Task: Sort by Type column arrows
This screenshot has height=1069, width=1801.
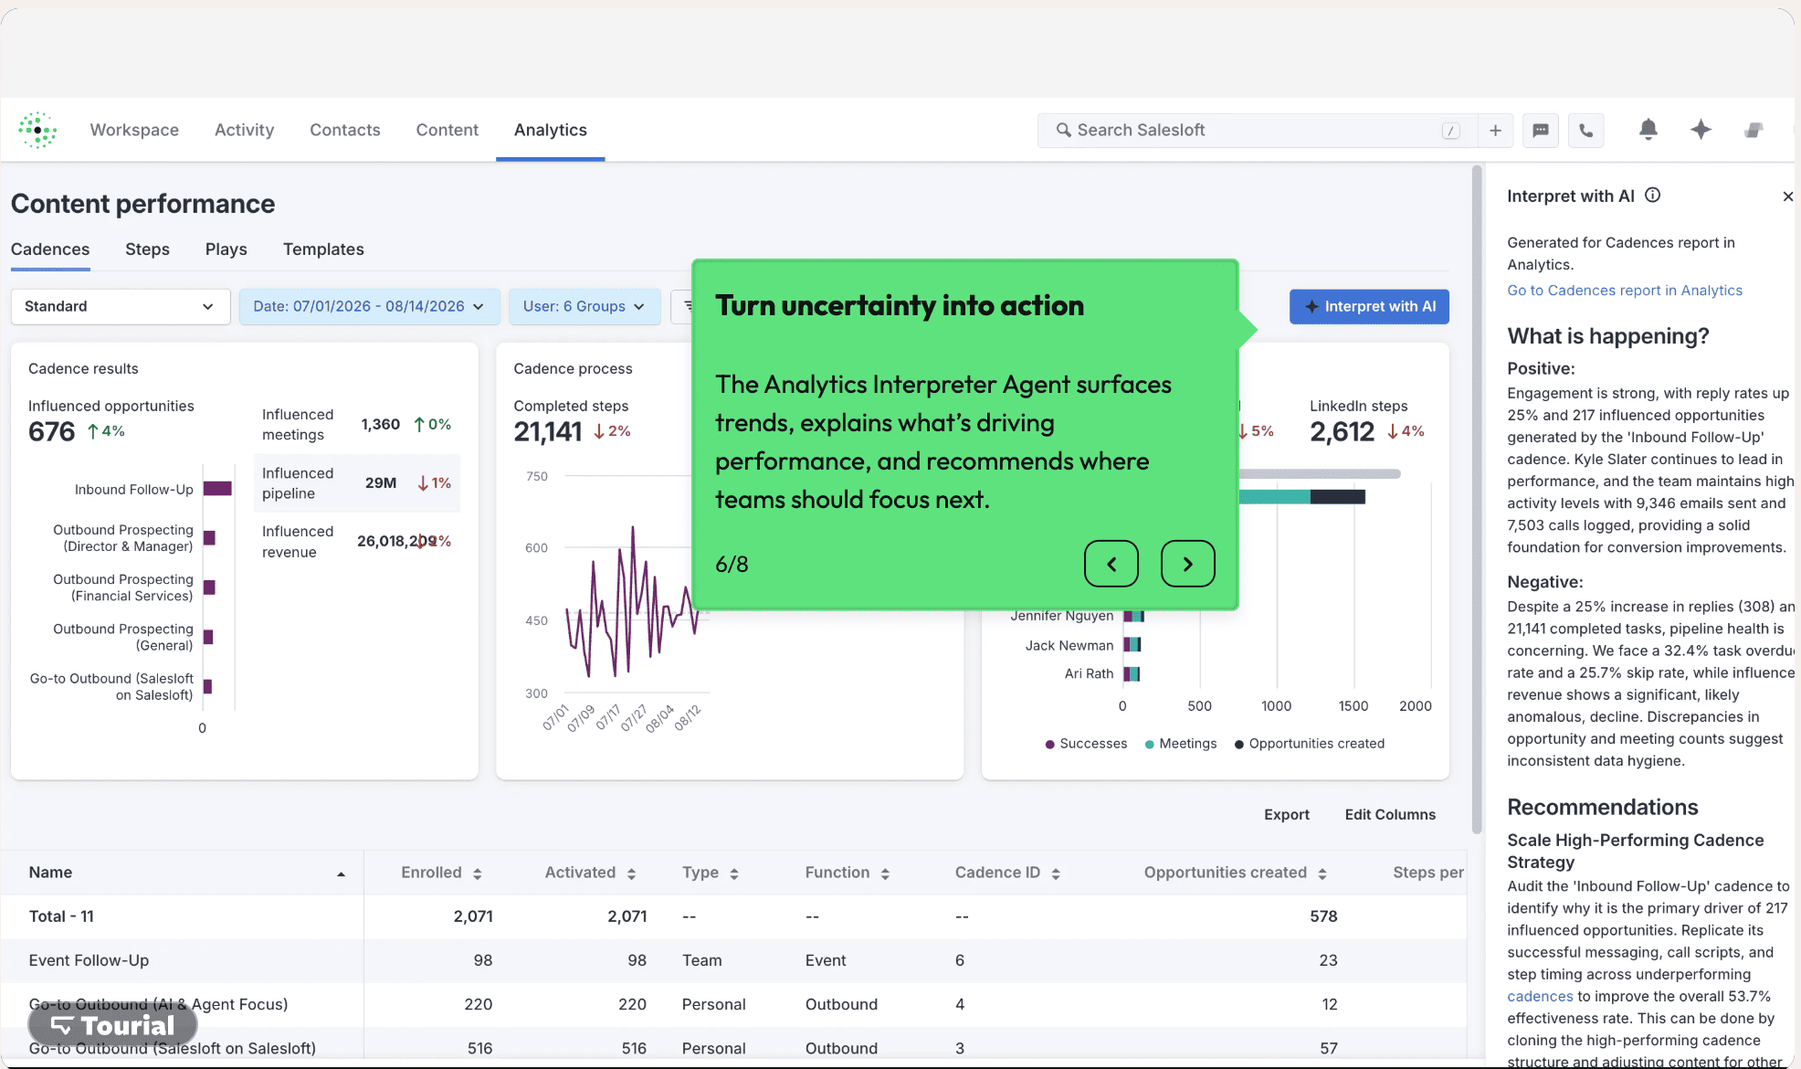Action: [734, 873]
